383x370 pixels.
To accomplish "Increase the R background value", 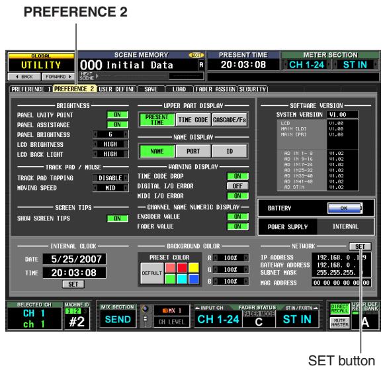I will click(x=246, y=258).
